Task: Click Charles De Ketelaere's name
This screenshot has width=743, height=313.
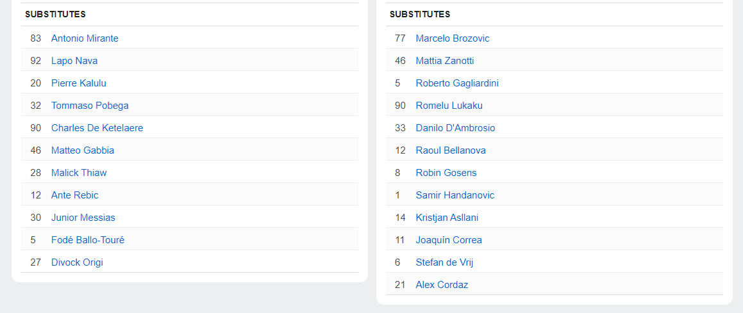Action: click(x=97, y=128)
